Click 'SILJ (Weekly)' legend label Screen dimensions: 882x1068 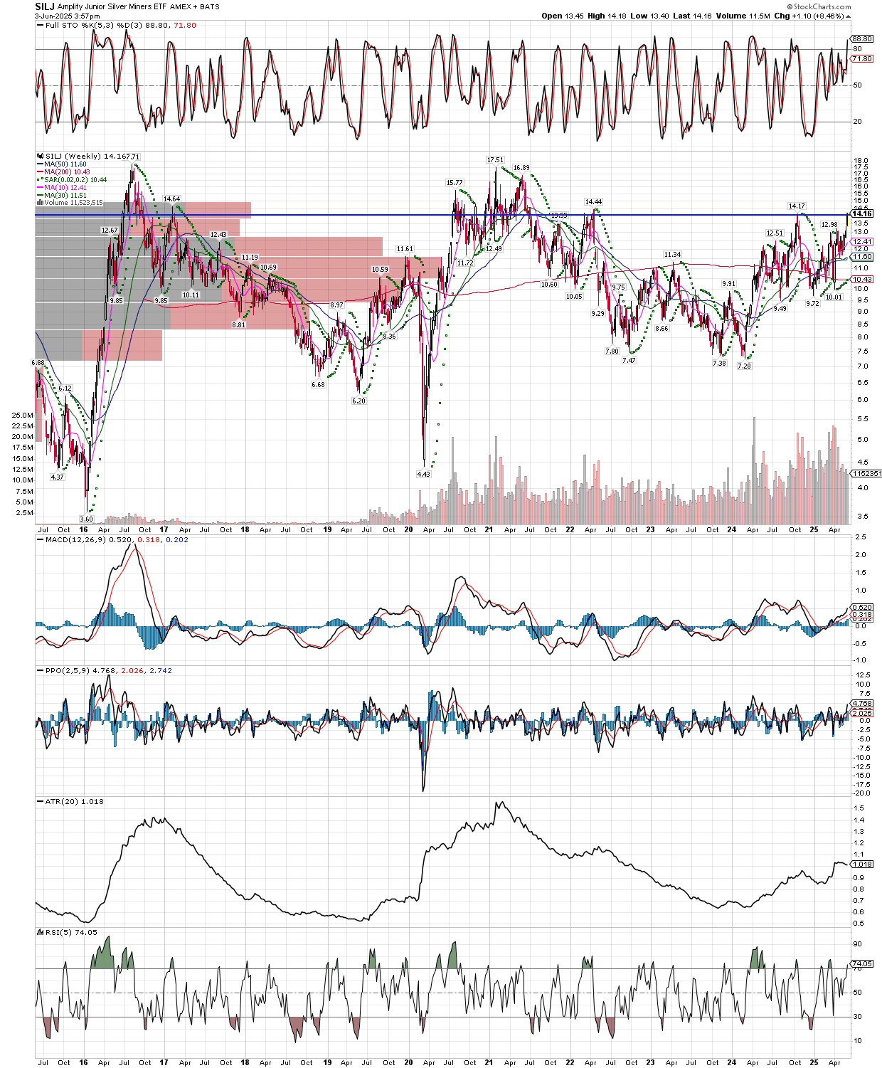(x=73, y=157)
